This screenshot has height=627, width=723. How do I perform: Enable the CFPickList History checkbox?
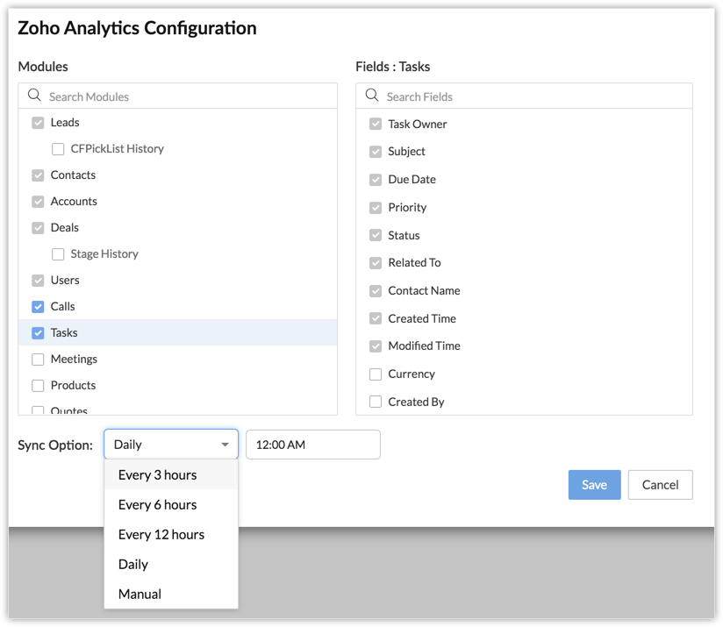point(58,149)
